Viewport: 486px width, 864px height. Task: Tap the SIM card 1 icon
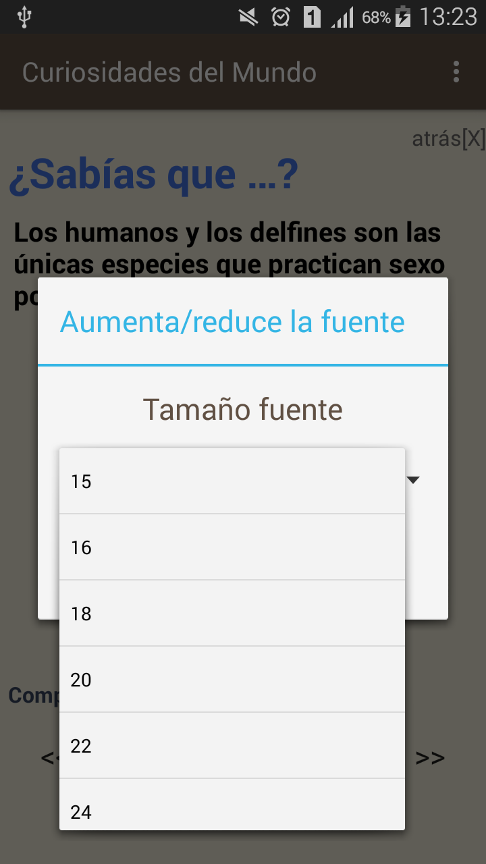312,17
